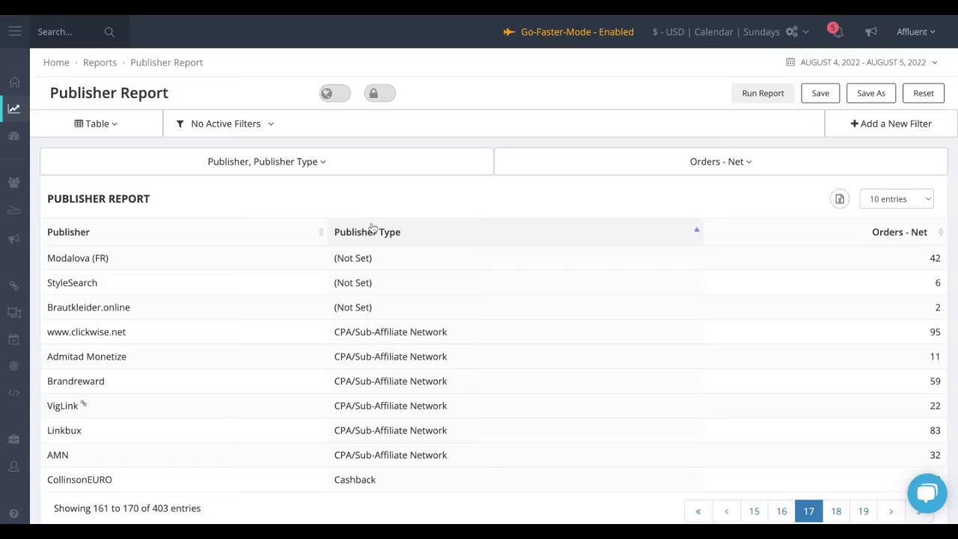Open the user profile icon in sidebar
The image size is (958, 539).
coord(14,466)
